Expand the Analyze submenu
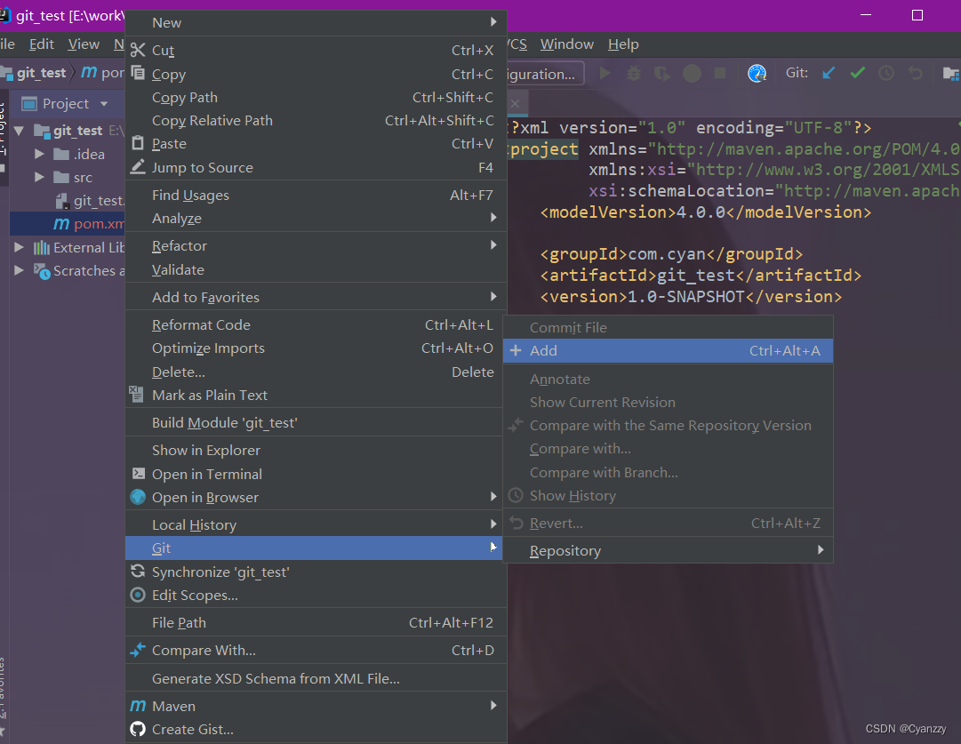This screenshot has width=961, height=744. (x=493, y=218)
